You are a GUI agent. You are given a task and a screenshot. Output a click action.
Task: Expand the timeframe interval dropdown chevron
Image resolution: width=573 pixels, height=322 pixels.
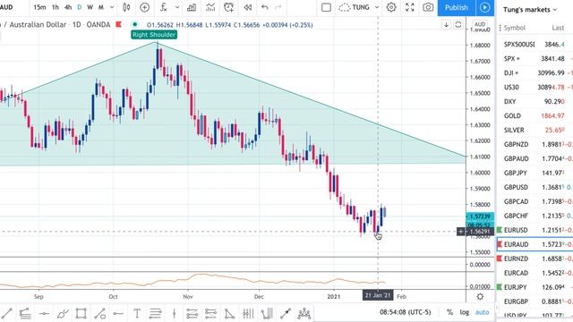[x=112, y=7]
